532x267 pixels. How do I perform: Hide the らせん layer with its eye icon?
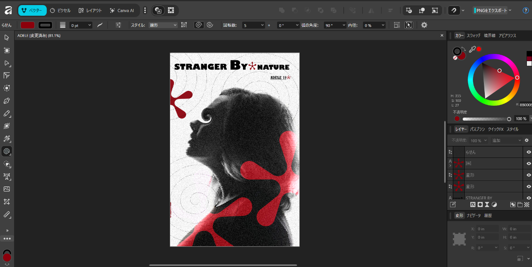point(529,152)
